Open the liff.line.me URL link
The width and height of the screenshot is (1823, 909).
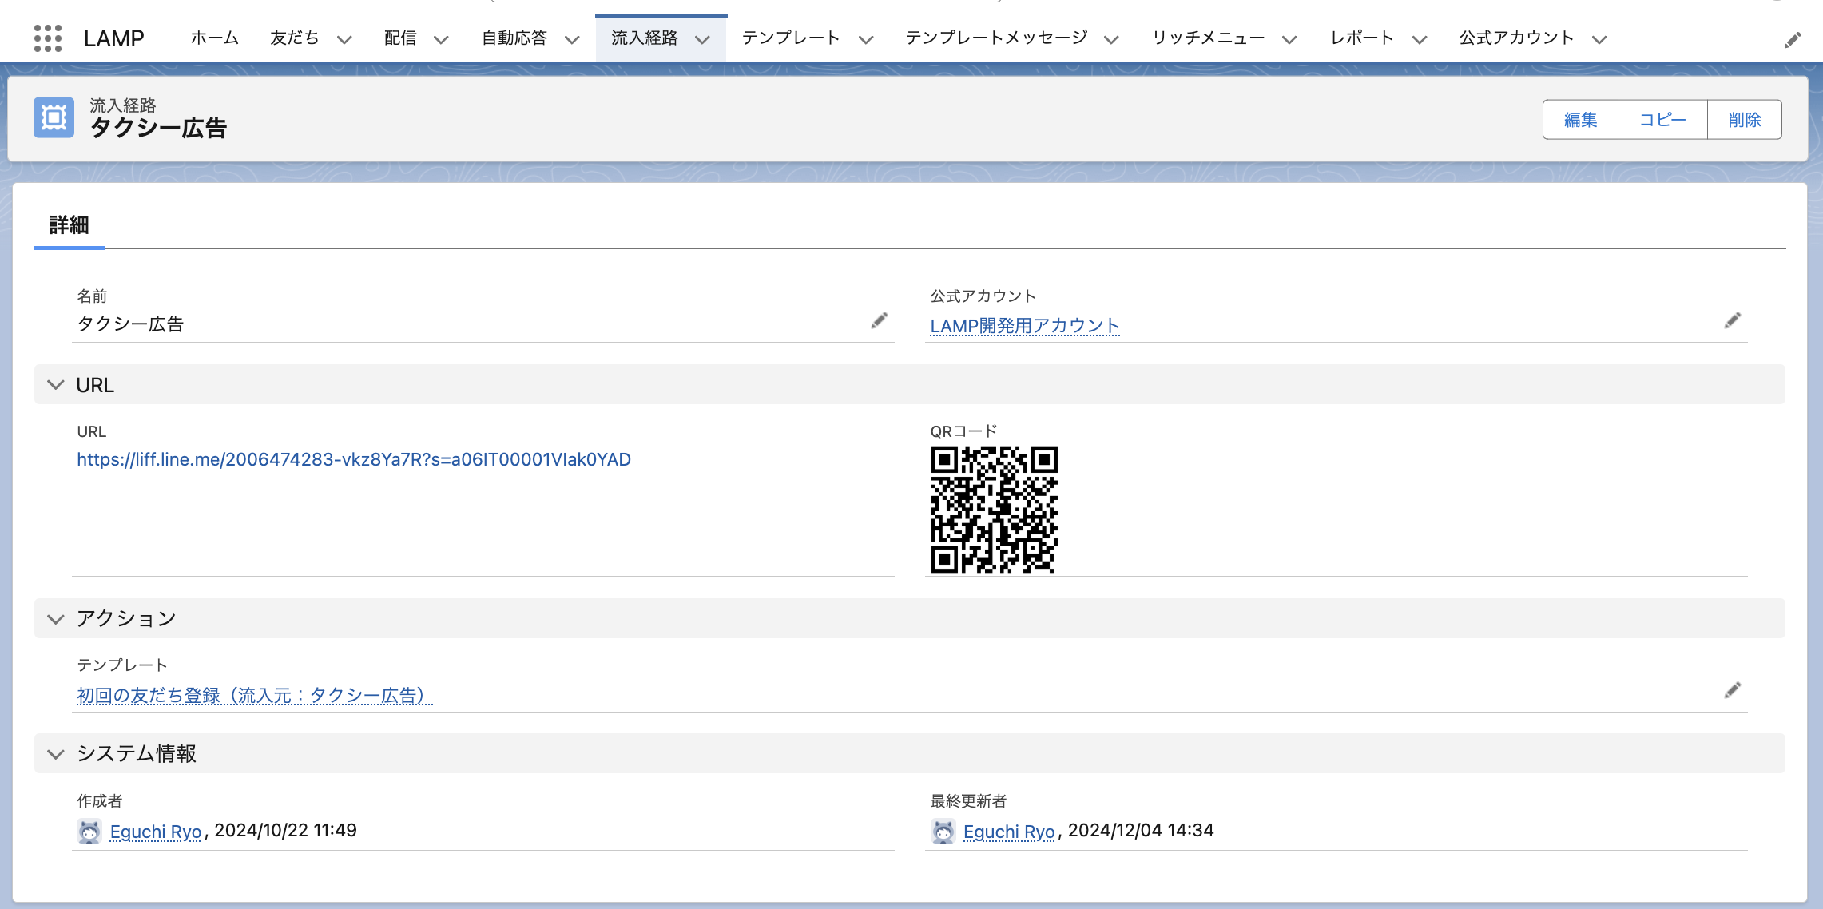[354, 460]
